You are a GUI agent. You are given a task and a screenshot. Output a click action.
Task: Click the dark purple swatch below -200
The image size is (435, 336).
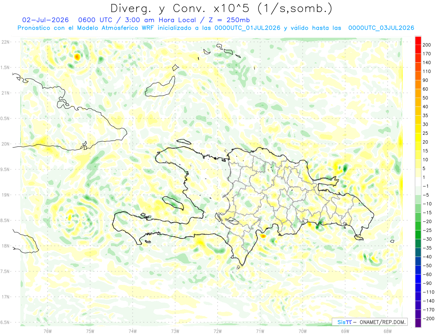pyautogui.click(x=418, y=323)
